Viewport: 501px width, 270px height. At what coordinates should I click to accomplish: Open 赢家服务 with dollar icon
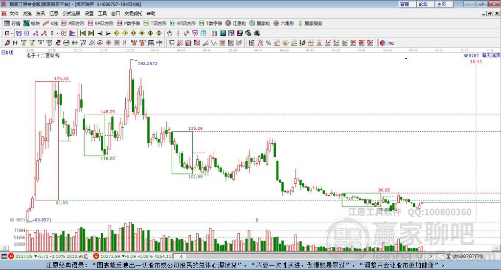310,24
